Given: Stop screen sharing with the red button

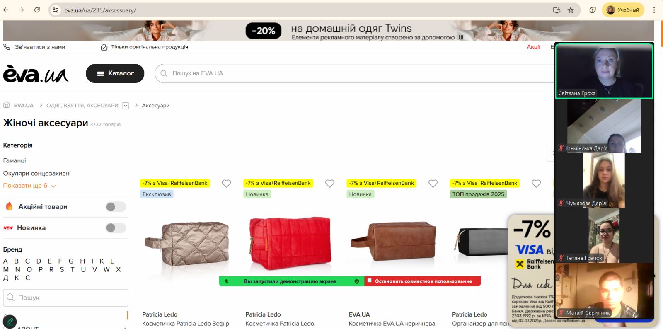Looking at the screenshot, I should [423, 281].
